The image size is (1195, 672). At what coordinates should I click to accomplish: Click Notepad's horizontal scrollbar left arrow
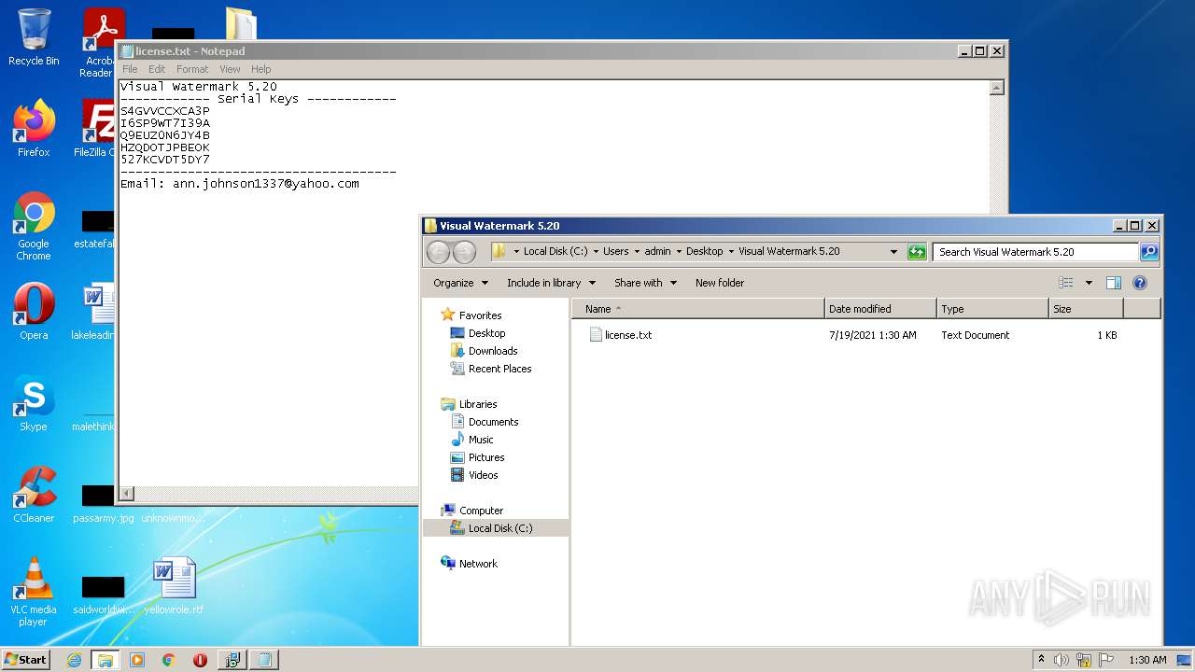tap(127, 494)
